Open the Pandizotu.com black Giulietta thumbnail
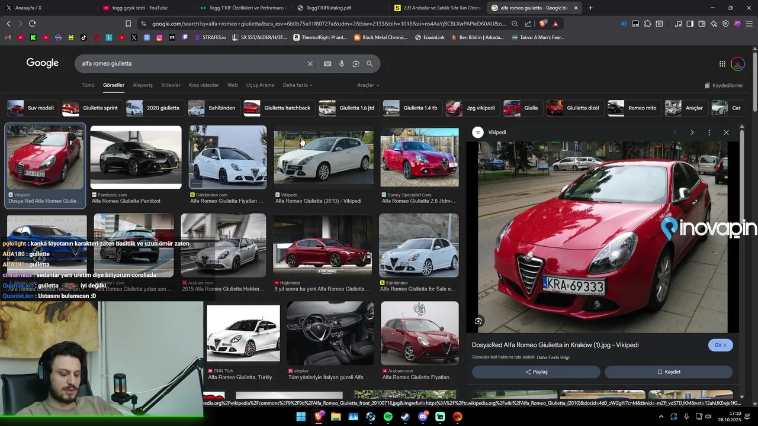 coord(136,157)
